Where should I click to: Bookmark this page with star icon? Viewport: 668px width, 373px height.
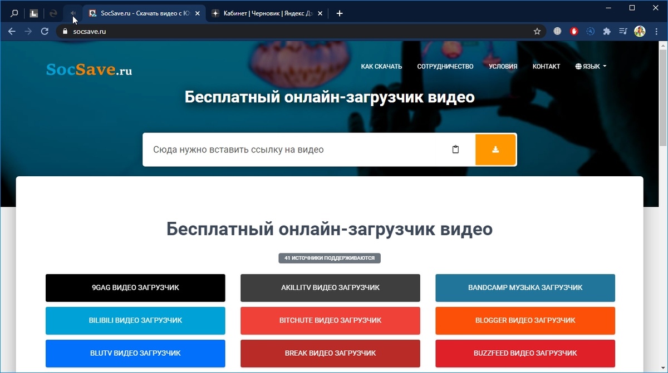click(537, 32)
